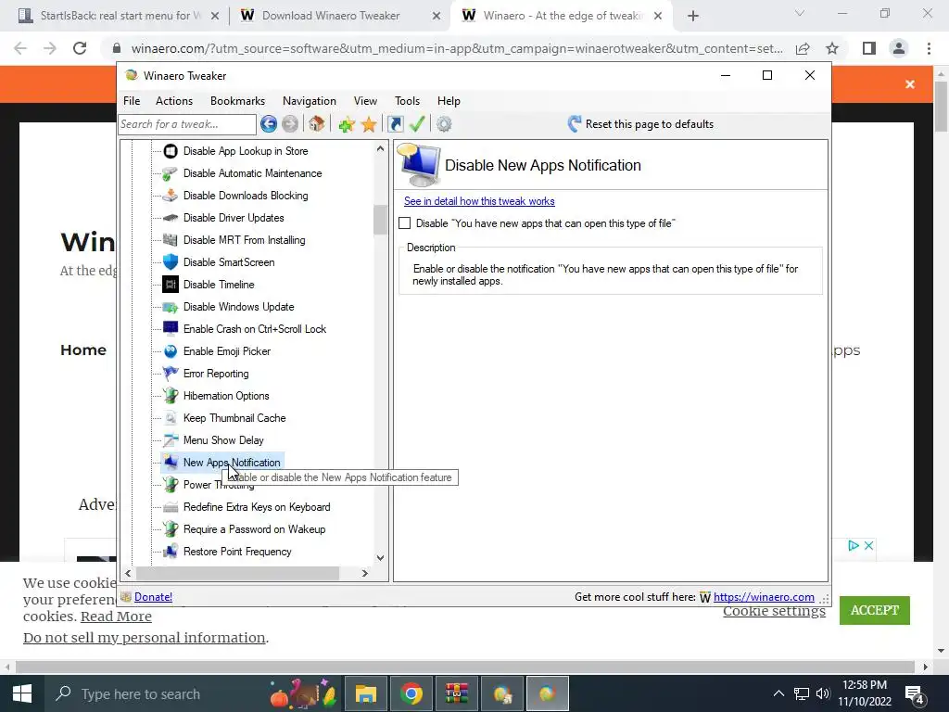This screenshot has height=712, width=949.
Task: Click the Donate! link
Action: (153, 597)
